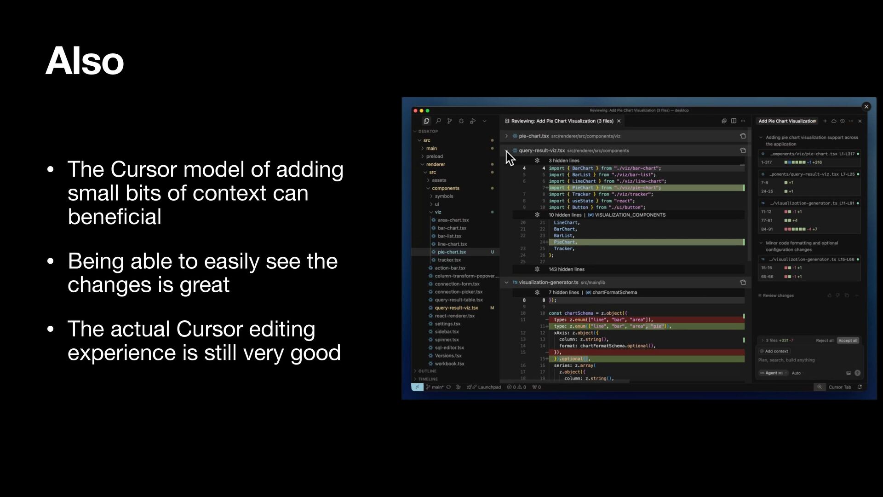Collapse the Minor code formatting summary

coord(761,243)
